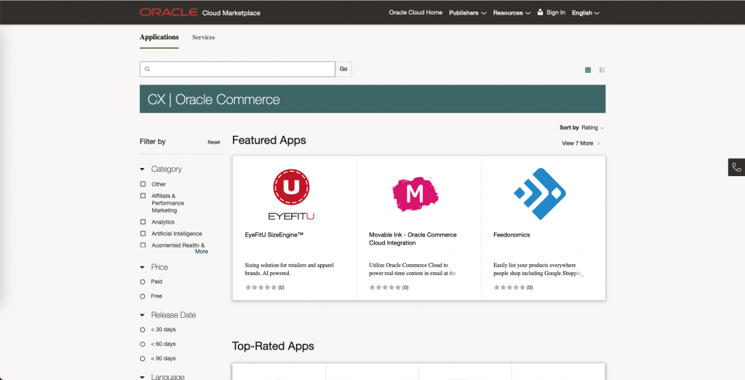Collapse the Price filter section
The height and width of the screenshot is (380, 745).
[142, 267]
